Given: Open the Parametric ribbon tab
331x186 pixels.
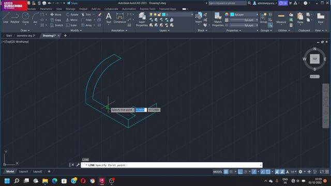Looking at the screenshot, I should [46, 9].
